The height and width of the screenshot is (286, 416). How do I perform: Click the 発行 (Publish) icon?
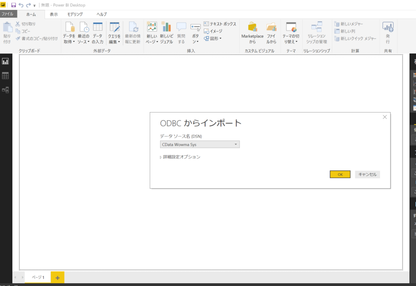click(388, 32)
